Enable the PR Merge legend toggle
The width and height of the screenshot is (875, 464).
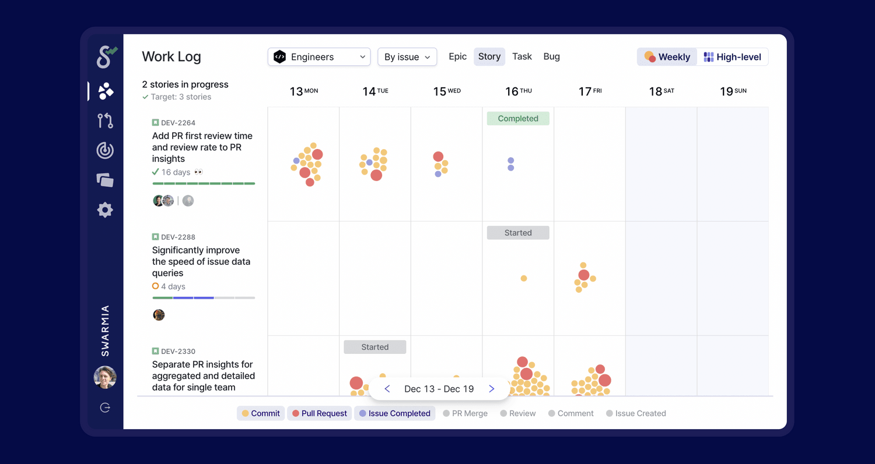coord(465,413)
